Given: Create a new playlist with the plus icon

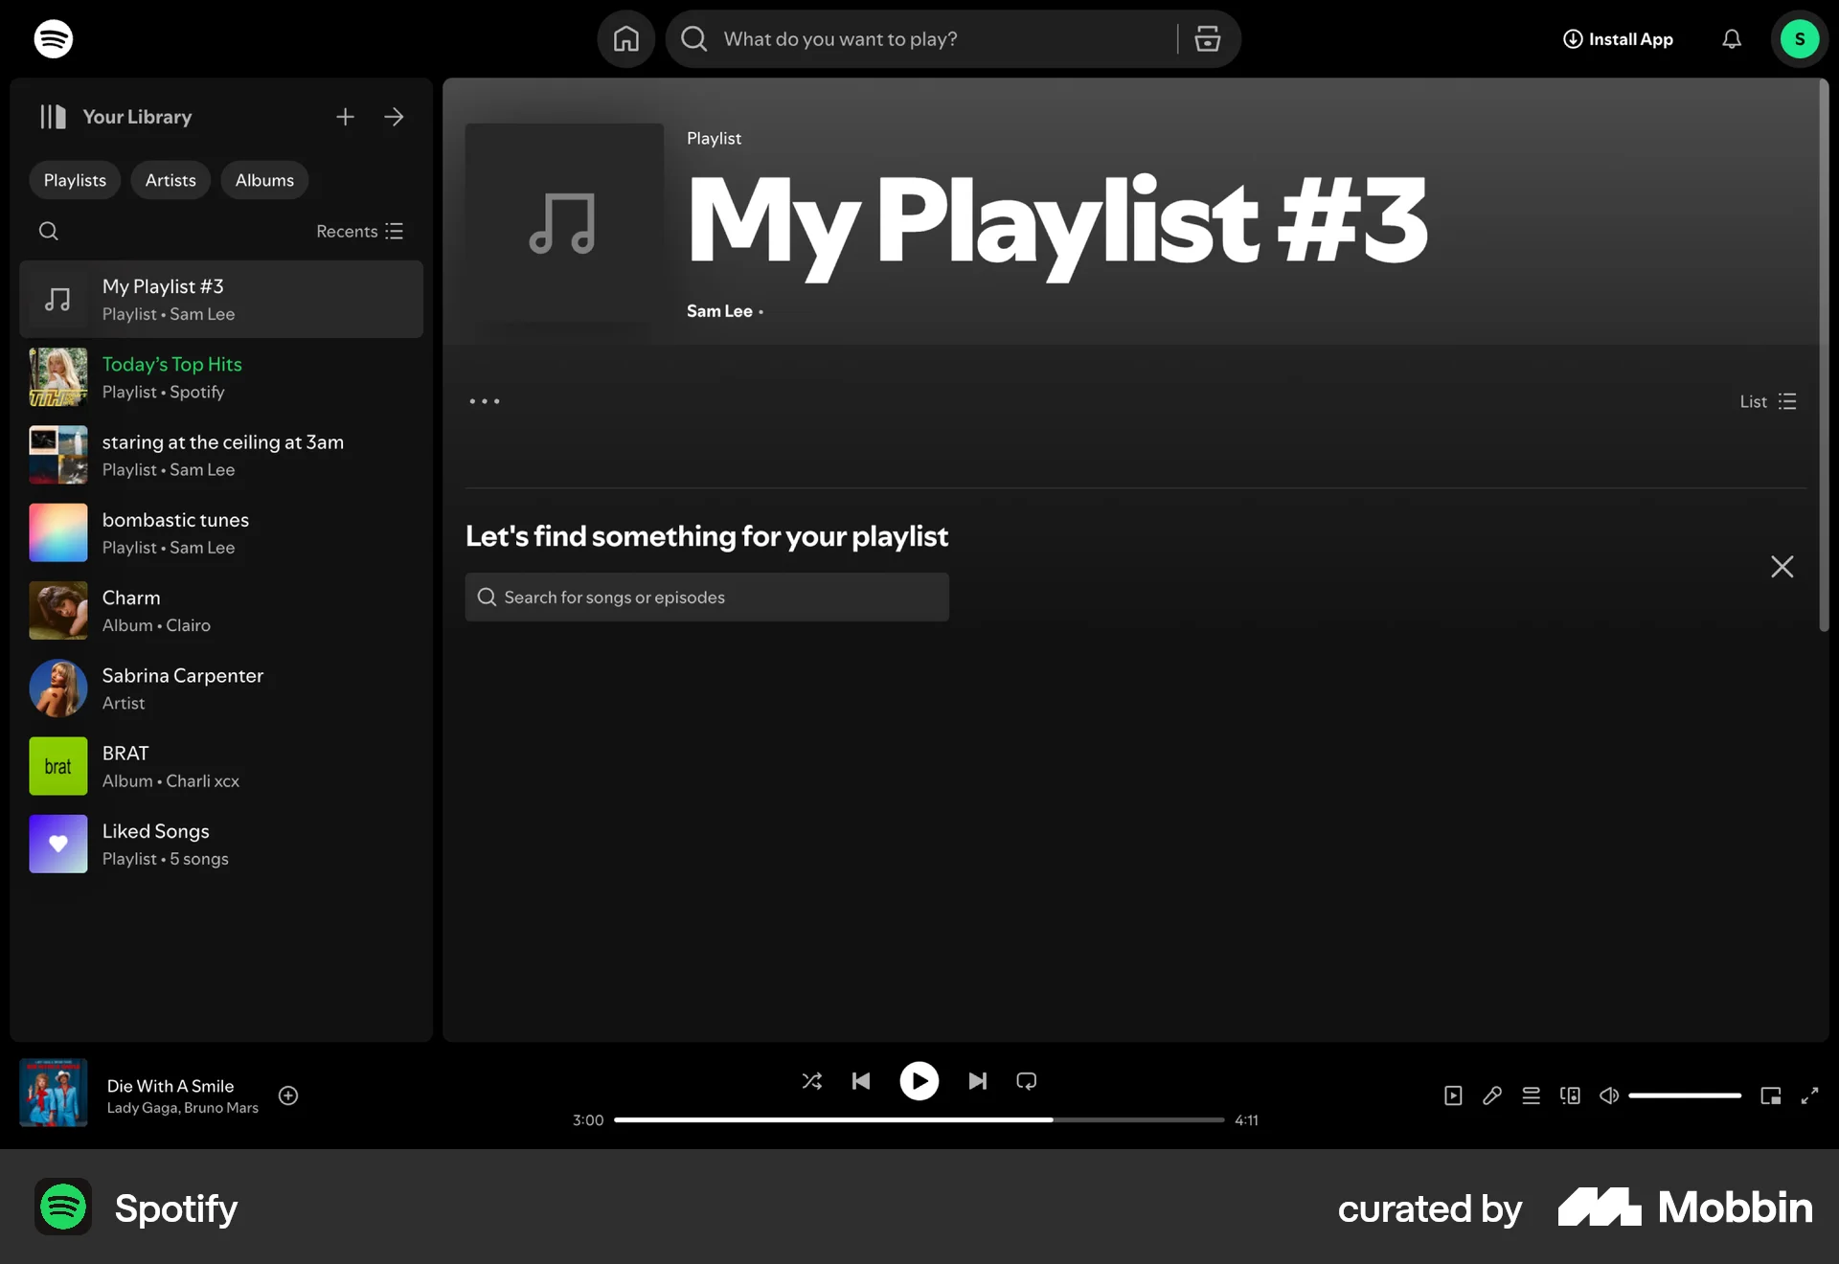Looking at the screenshot, I should click(345, 116).
